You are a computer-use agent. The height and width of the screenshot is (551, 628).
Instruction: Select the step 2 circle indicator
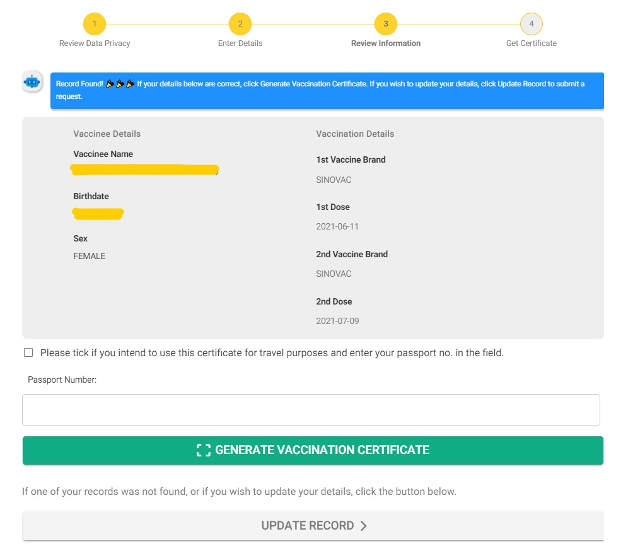(240, 25)
